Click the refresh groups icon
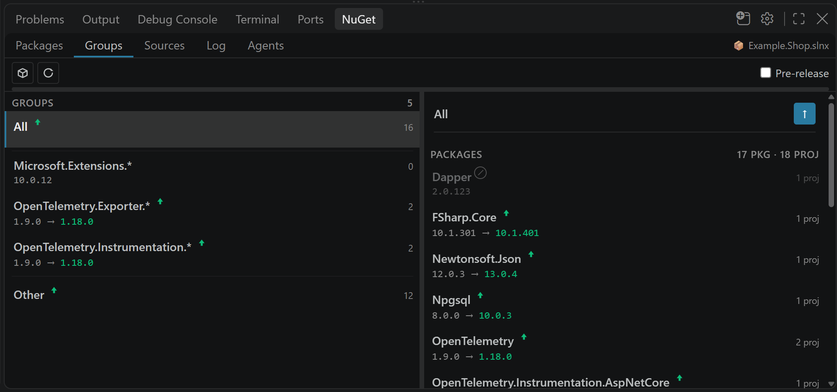This screenshot has height=392, width=837. 48,73
